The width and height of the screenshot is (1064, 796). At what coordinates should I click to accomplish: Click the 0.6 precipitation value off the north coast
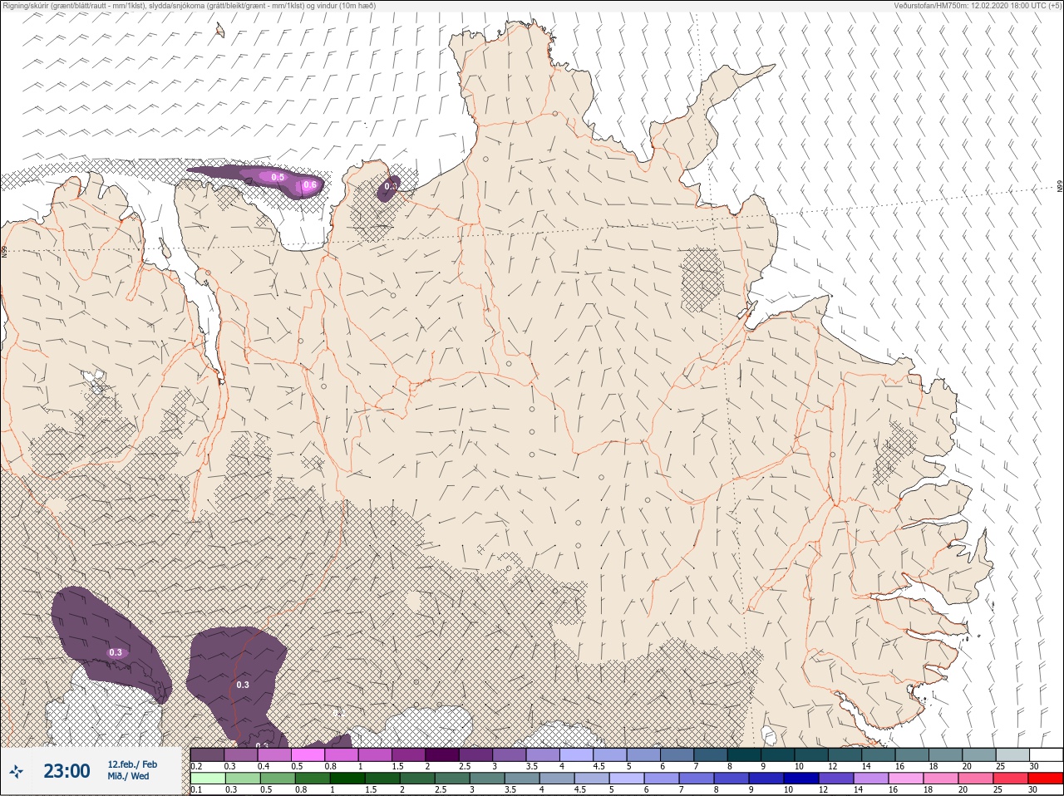click(310, 184)
